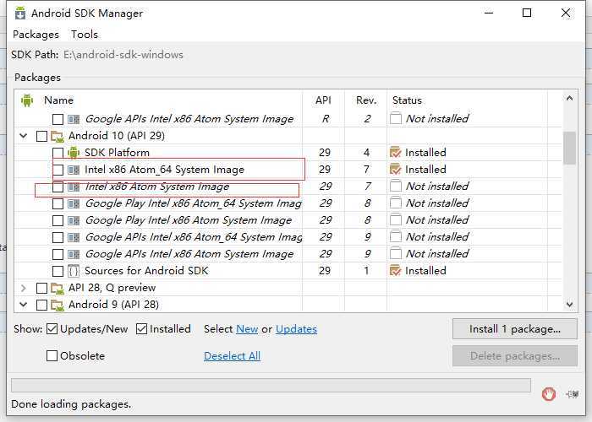Click the Deselect All link
The height and width of the screenshot is (422, 592).
click(232, 356)
